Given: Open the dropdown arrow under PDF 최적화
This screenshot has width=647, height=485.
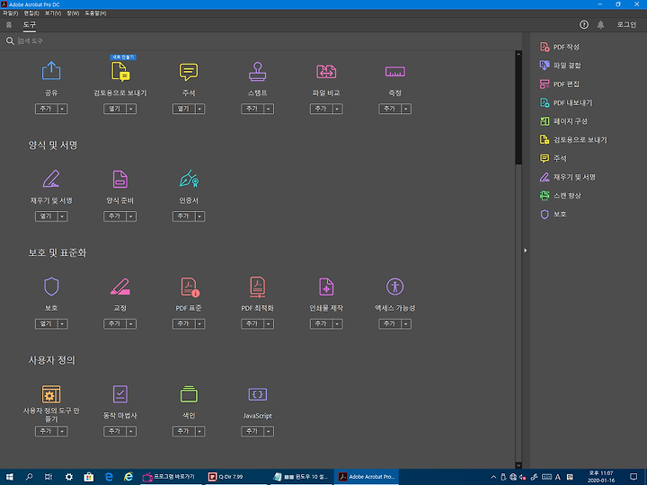Looking at the screenshot, I should (269, 323).
